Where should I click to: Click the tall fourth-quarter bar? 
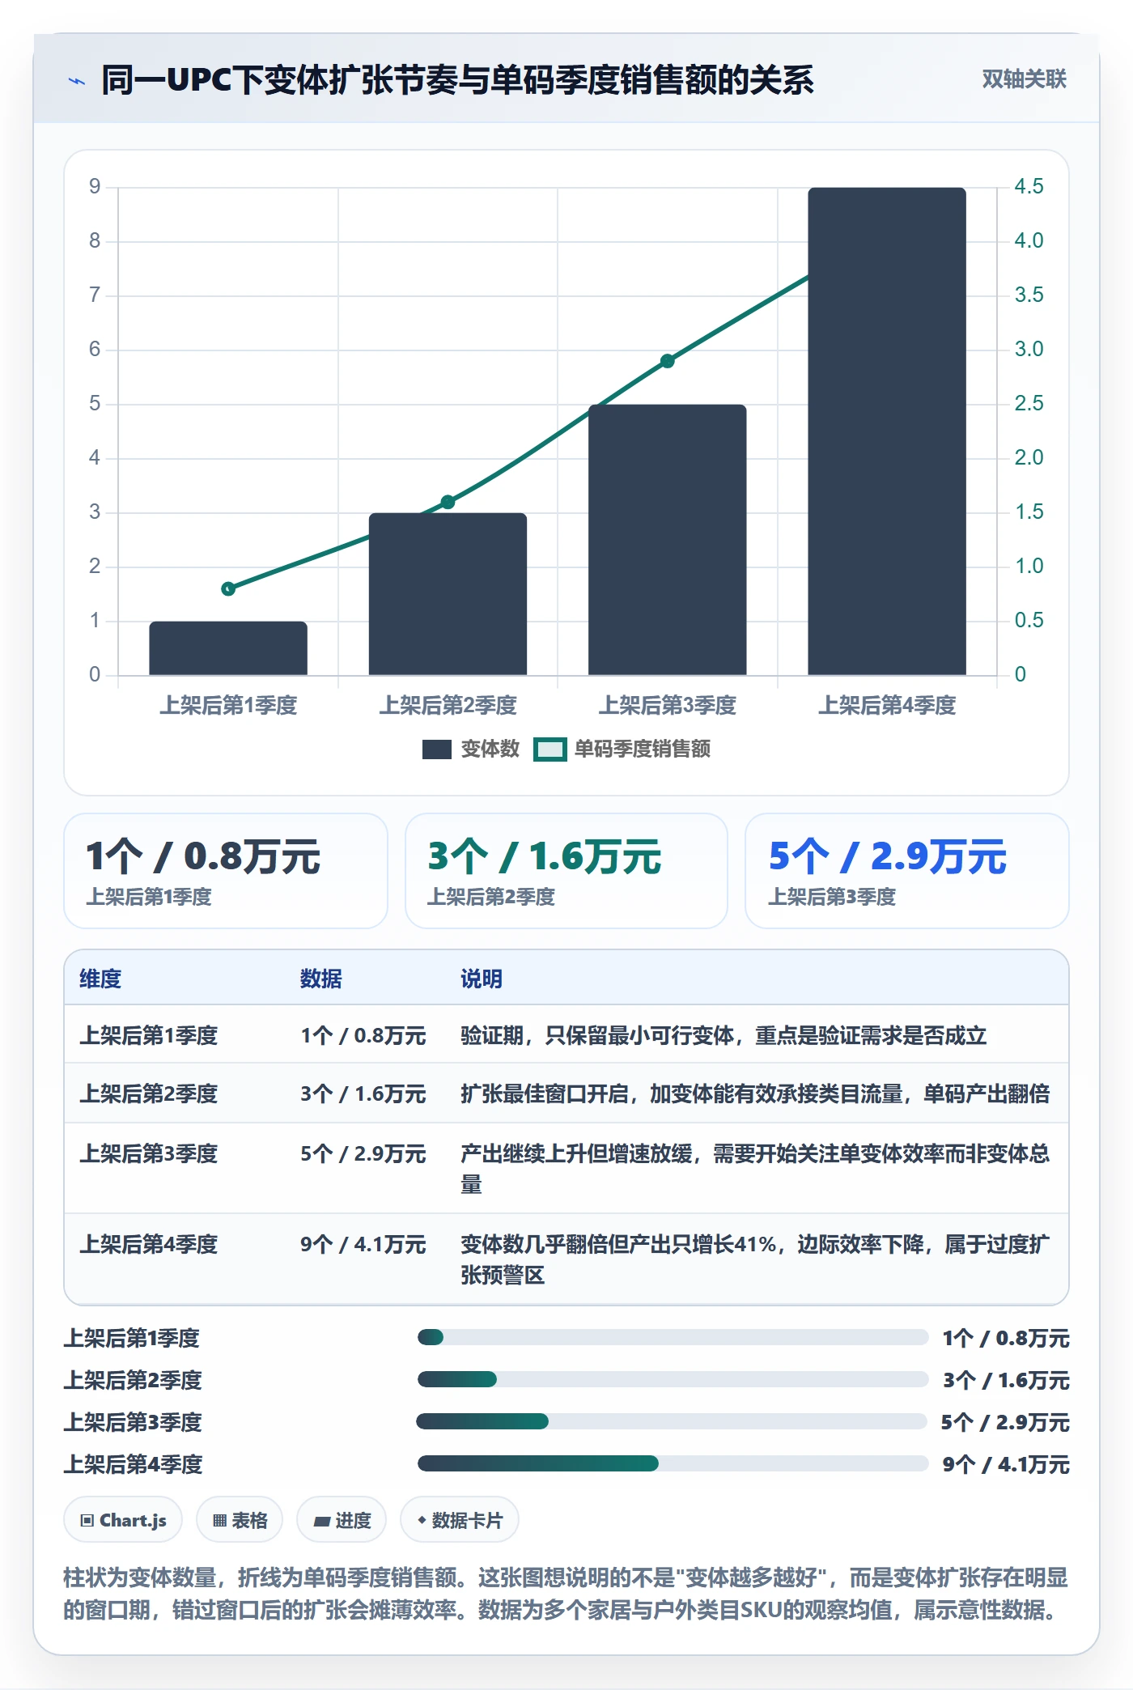click(887, 431)
